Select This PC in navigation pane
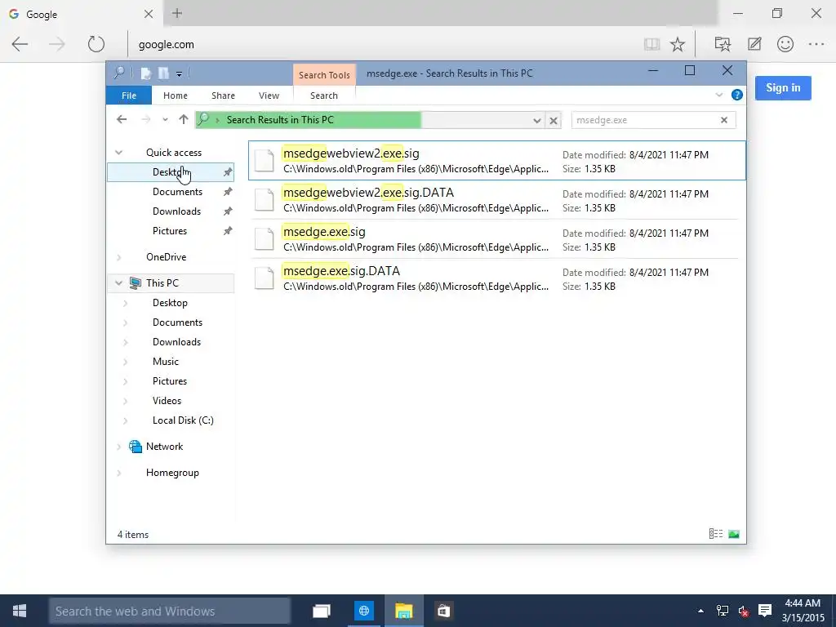 [x=162, y=283]
